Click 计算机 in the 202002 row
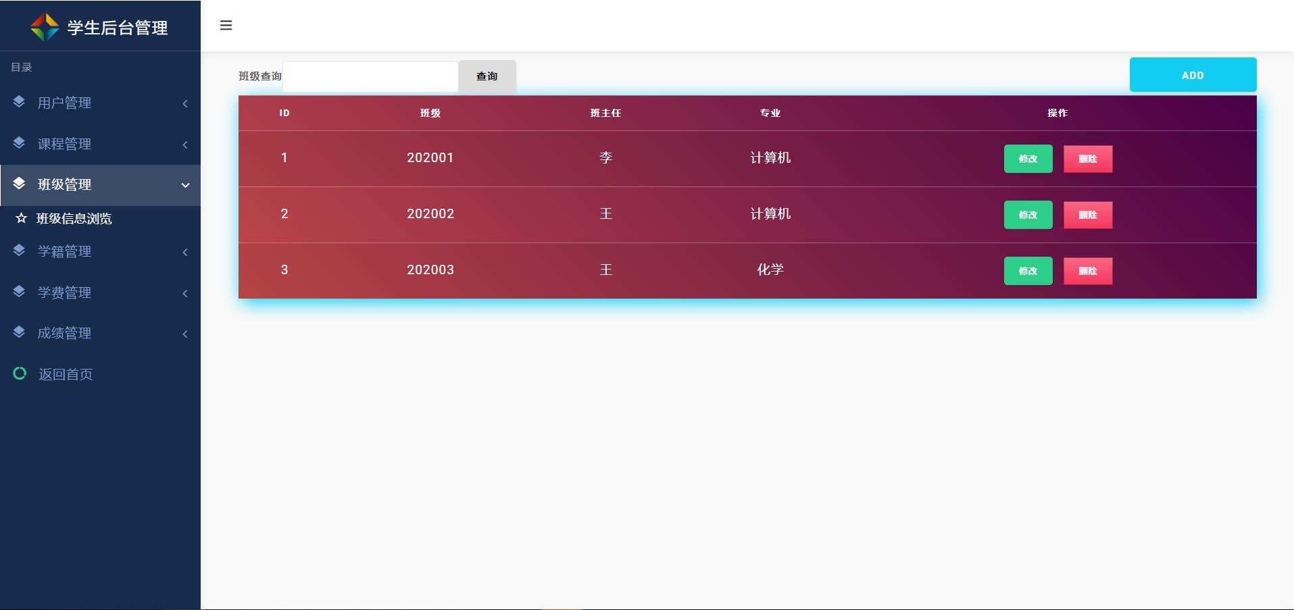The image size is (1294, 610). tap(770, 213)
